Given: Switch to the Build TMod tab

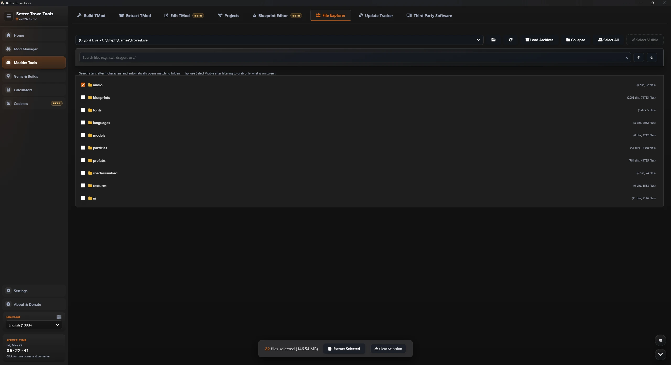Looking at the screenshot, I should [x=91, y=15].
